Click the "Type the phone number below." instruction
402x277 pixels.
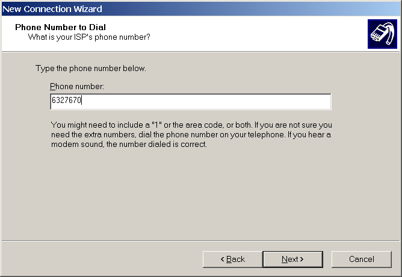click(x=91, y=68)
